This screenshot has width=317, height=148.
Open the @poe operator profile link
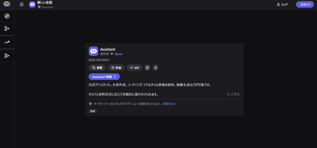[x=118, y=54]
